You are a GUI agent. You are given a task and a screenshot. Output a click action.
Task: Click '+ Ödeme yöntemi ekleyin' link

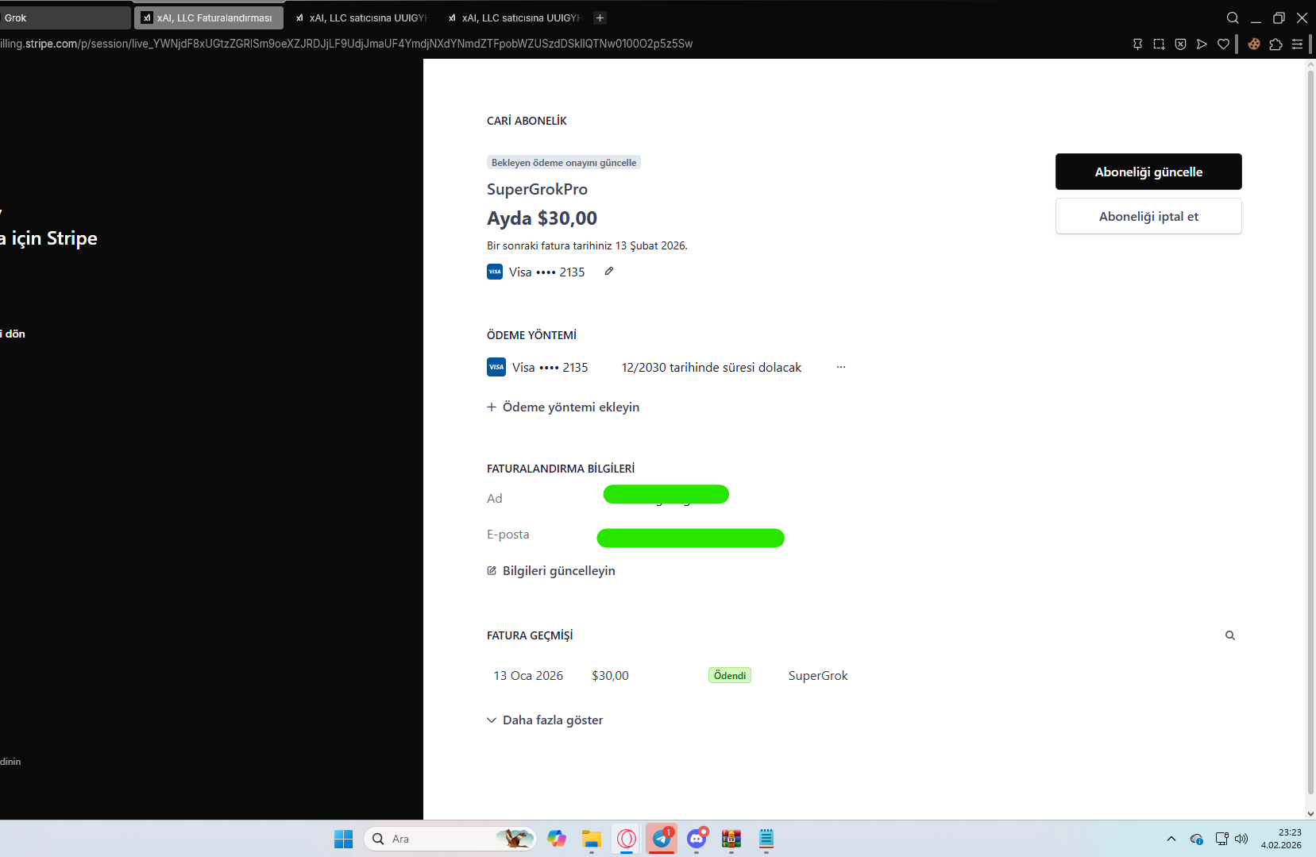click(x=563, y=407)
